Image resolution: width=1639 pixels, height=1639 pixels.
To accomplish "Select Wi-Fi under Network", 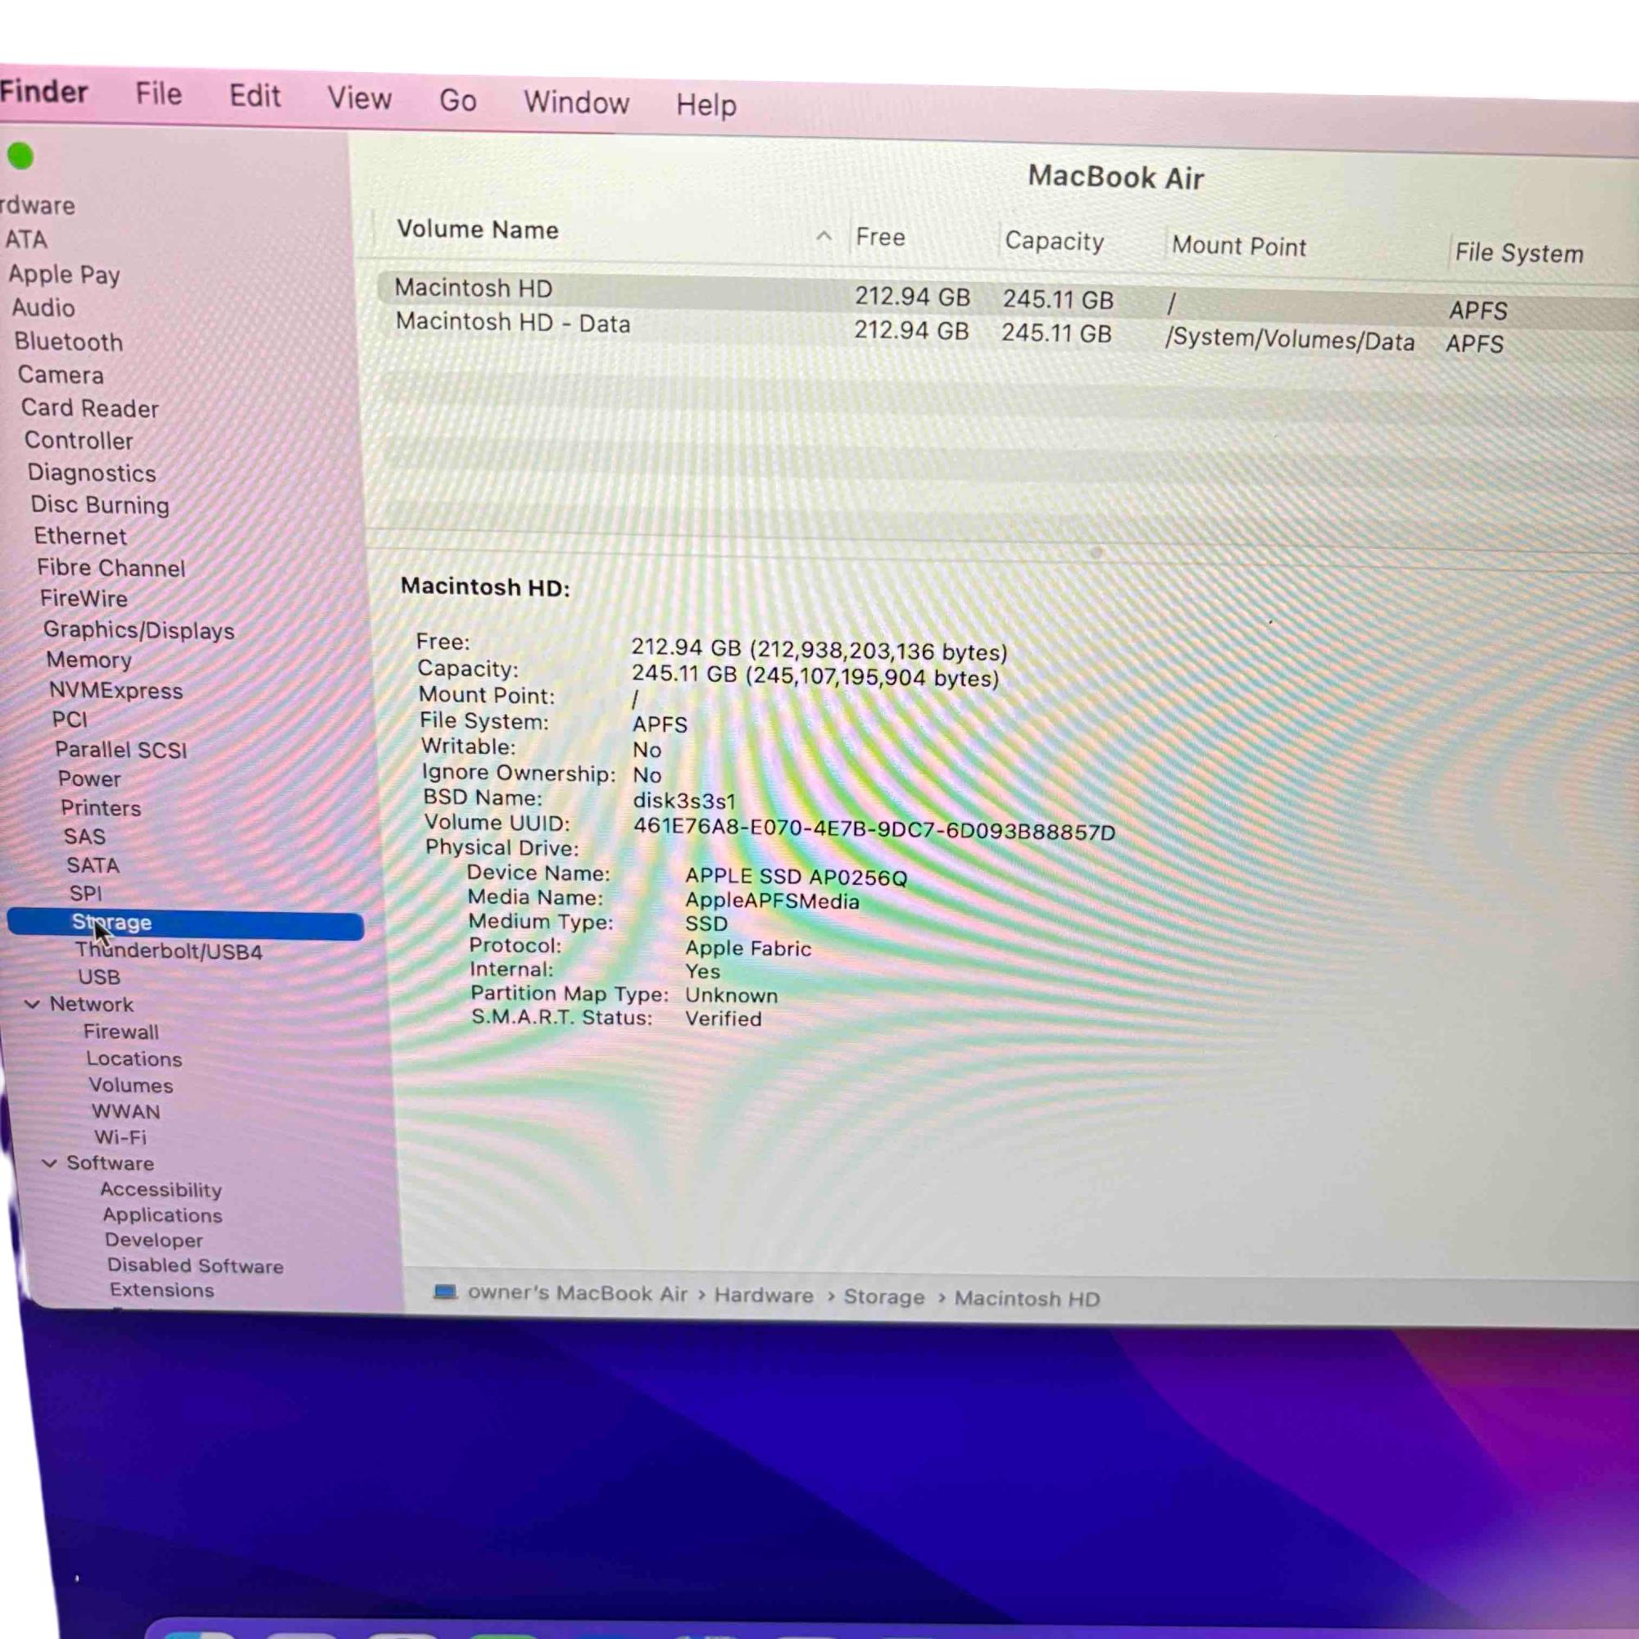I will (x=120, y=1137).
